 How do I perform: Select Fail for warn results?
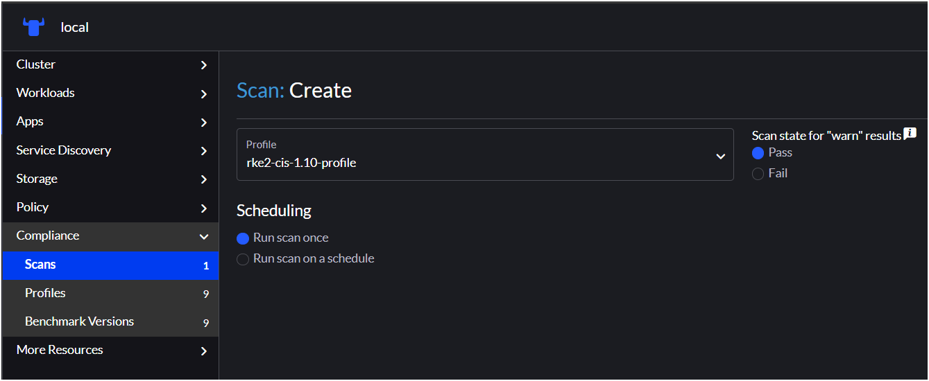(758, 174)
